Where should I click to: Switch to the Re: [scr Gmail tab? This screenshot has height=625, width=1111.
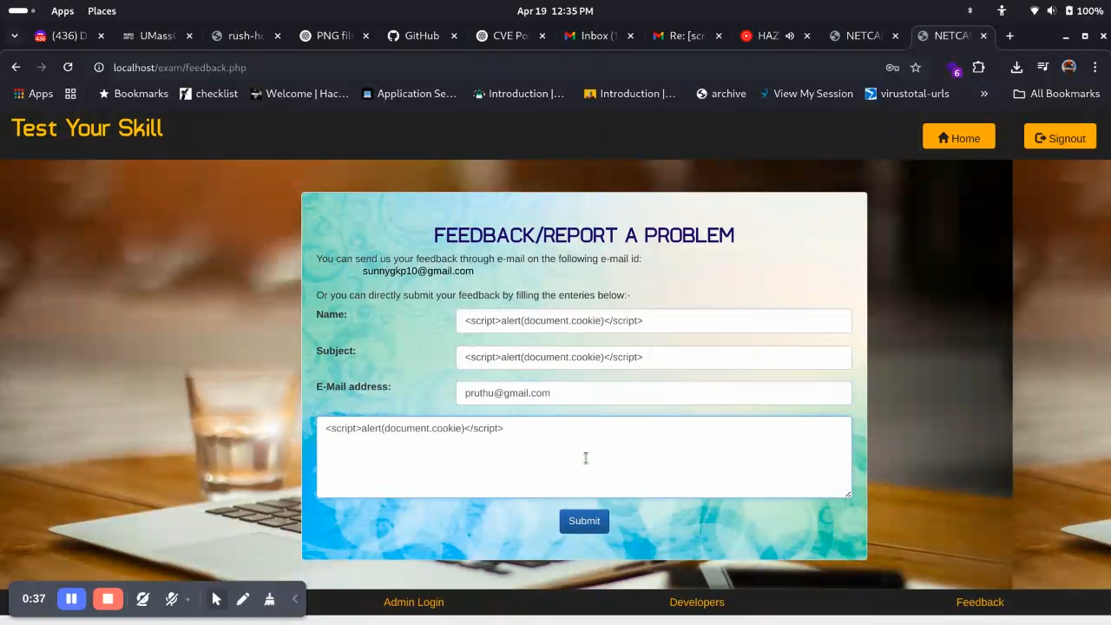tap(687, 36)
